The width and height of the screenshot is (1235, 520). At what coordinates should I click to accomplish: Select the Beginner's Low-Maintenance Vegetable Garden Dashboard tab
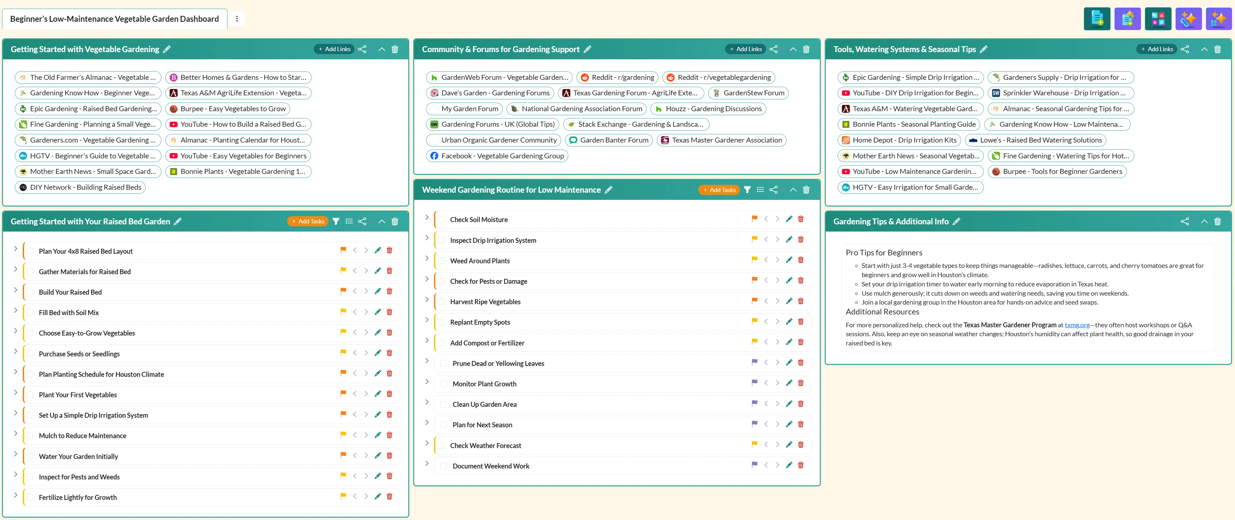(x=114, y=19)
